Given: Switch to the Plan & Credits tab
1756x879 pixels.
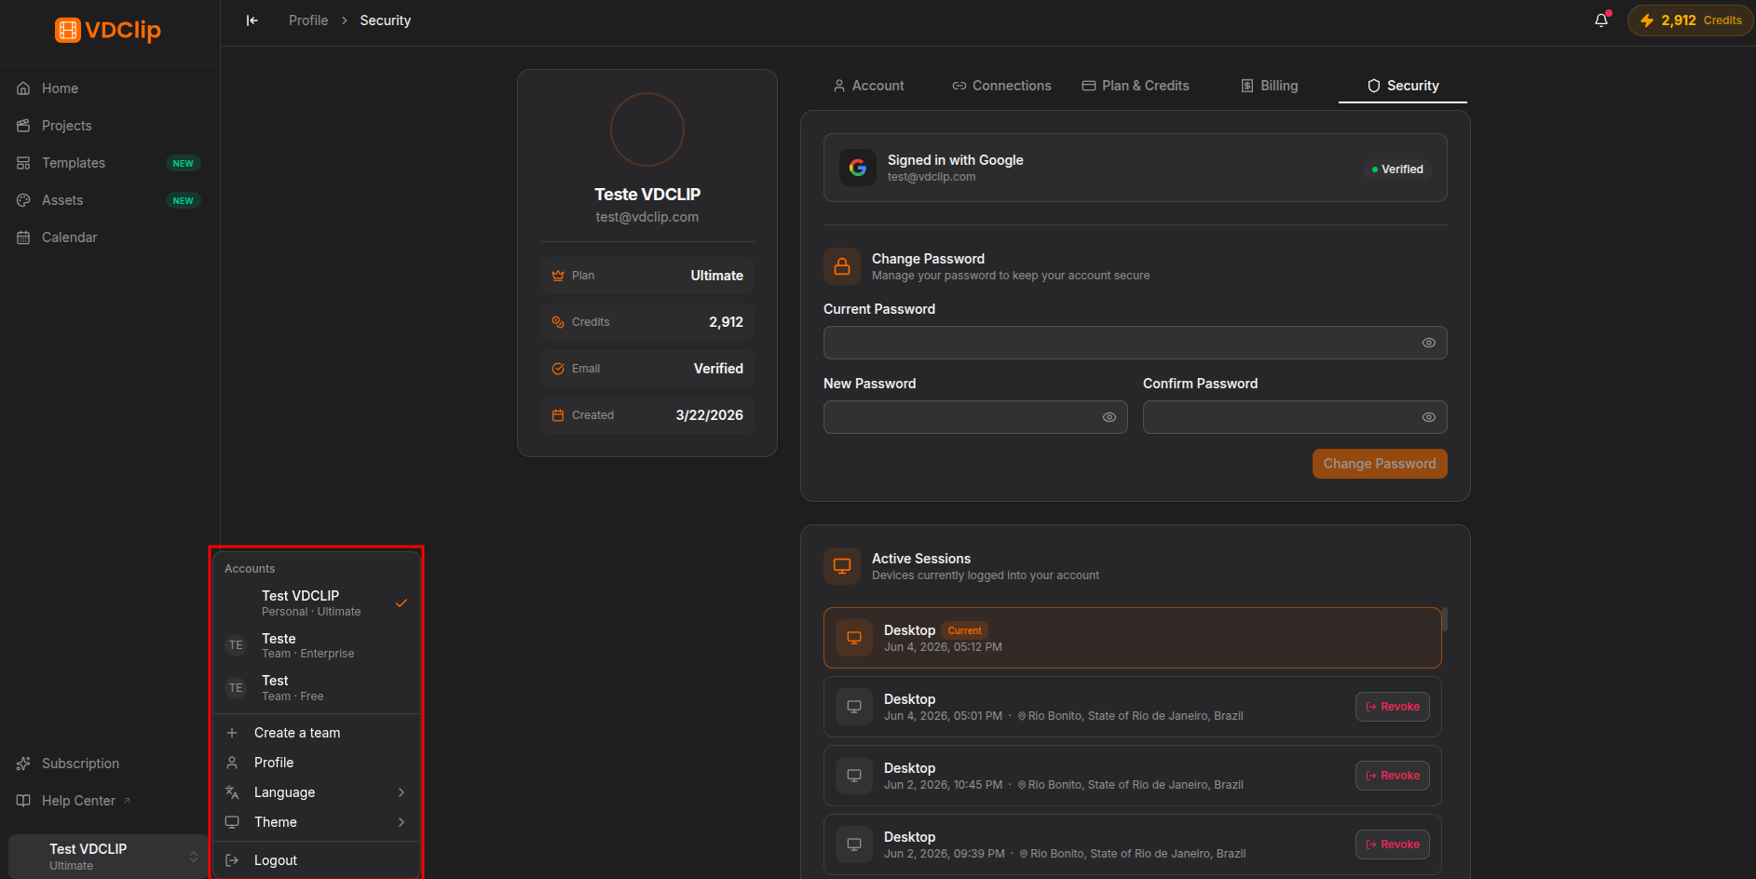Looking at the screenshot, I should click(1136, 86).
